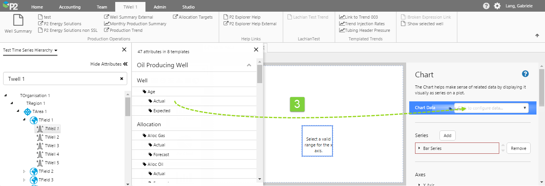Open the Chart Data configure dropdown

tap(524, 108)
